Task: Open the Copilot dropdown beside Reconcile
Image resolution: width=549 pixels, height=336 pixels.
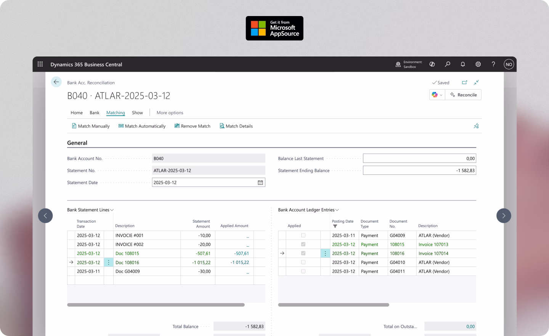Action: point(440,95)
